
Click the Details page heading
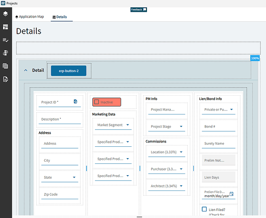(x=29, y=31)
